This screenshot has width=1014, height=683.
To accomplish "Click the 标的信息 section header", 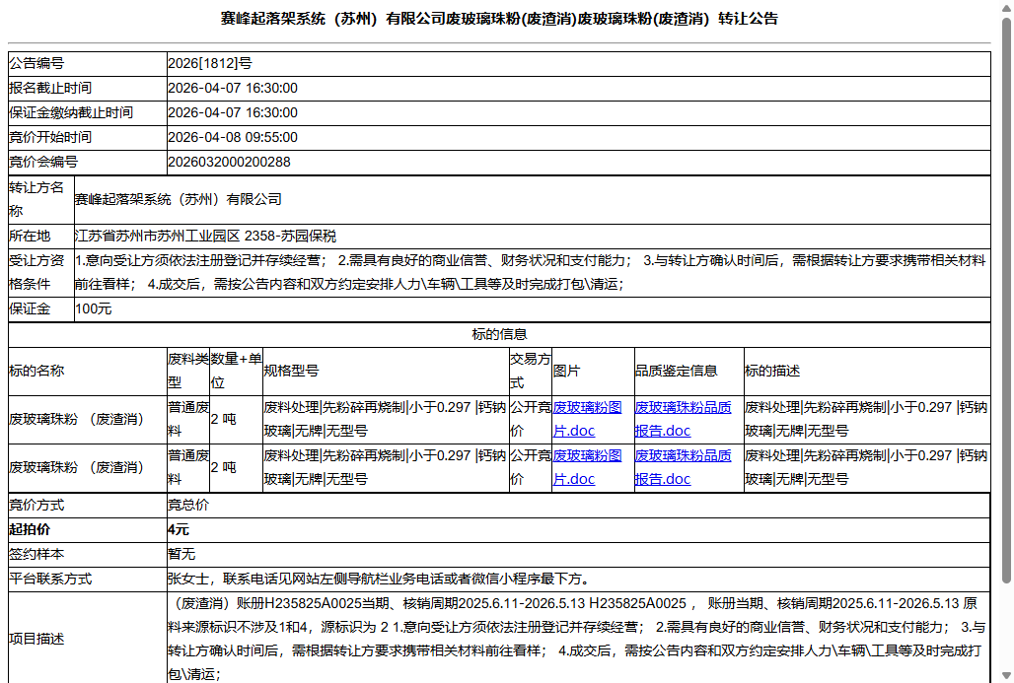I will (x=499, y=334).
